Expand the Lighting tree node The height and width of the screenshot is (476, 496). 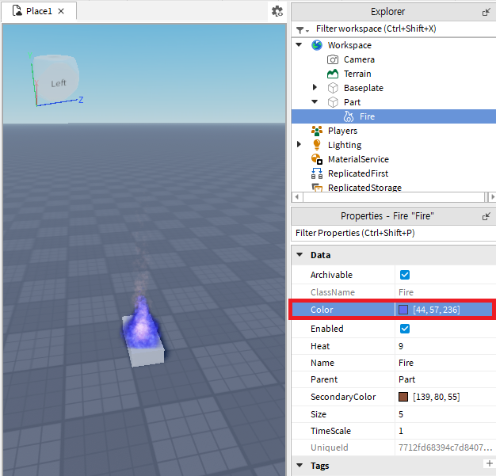point(299,144)
